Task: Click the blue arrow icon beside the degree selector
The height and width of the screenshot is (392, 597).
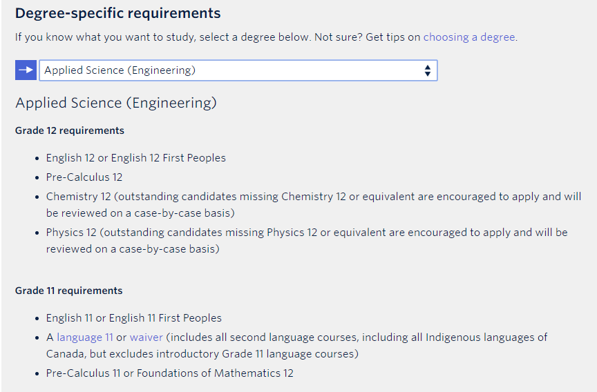Action: (26, 70)
